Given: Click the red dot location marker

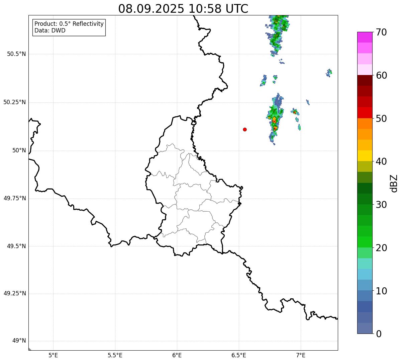Looking at the screenshot, I should tap(245, 129).
